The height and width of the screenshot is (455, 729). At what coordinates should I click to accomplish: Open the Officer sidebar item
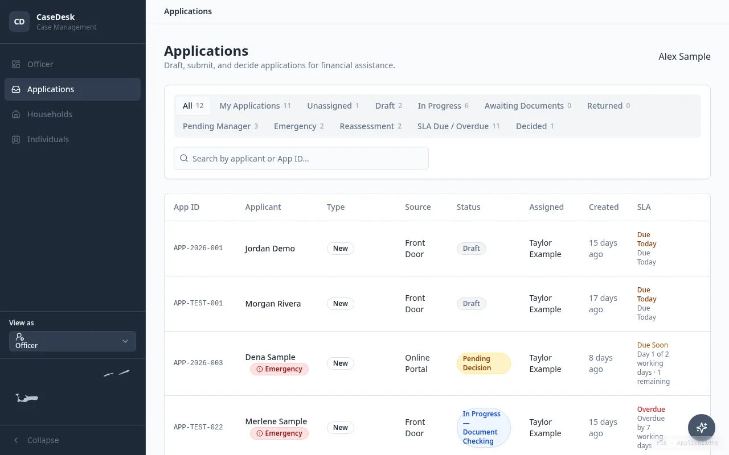tap(72, 64)
